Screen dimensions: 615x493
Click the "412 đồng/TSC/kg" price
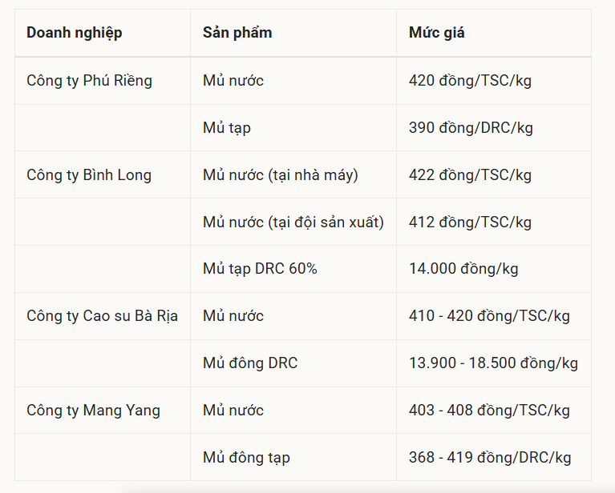tap(470, 222)
